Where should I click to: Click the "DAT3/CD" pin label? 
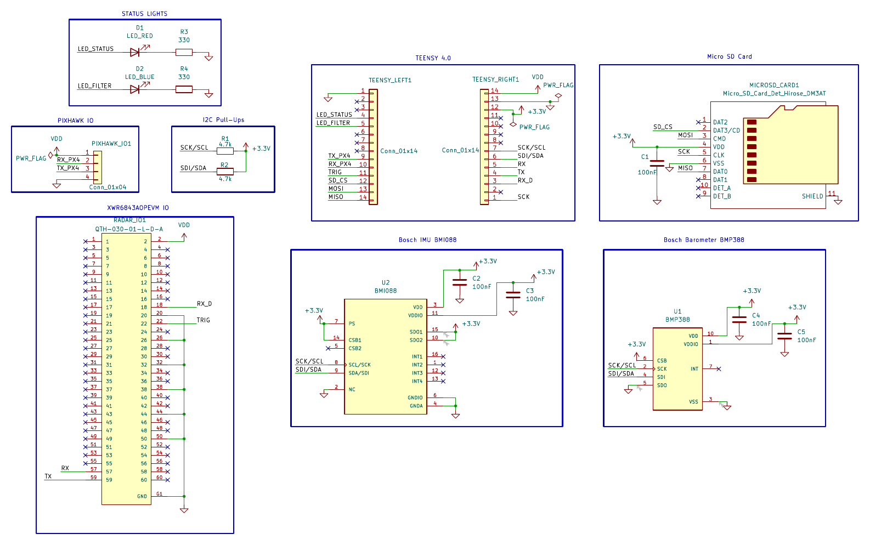726,130
